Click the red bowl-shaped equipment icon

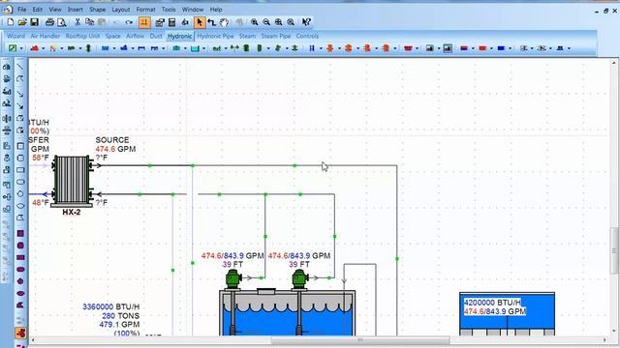(x=408, y=48)
